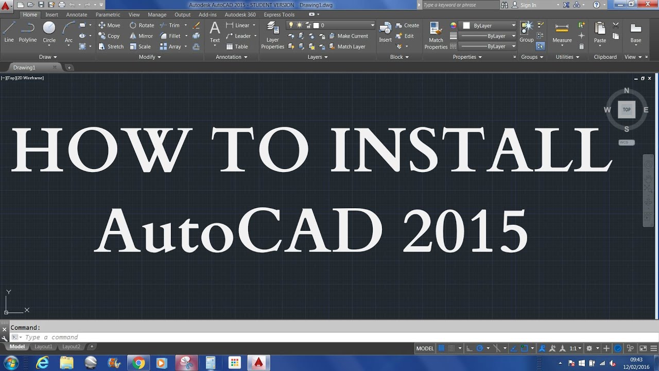Open the Measure utility
The width and height of the screenshot is (659, 371).
[562, 32]
